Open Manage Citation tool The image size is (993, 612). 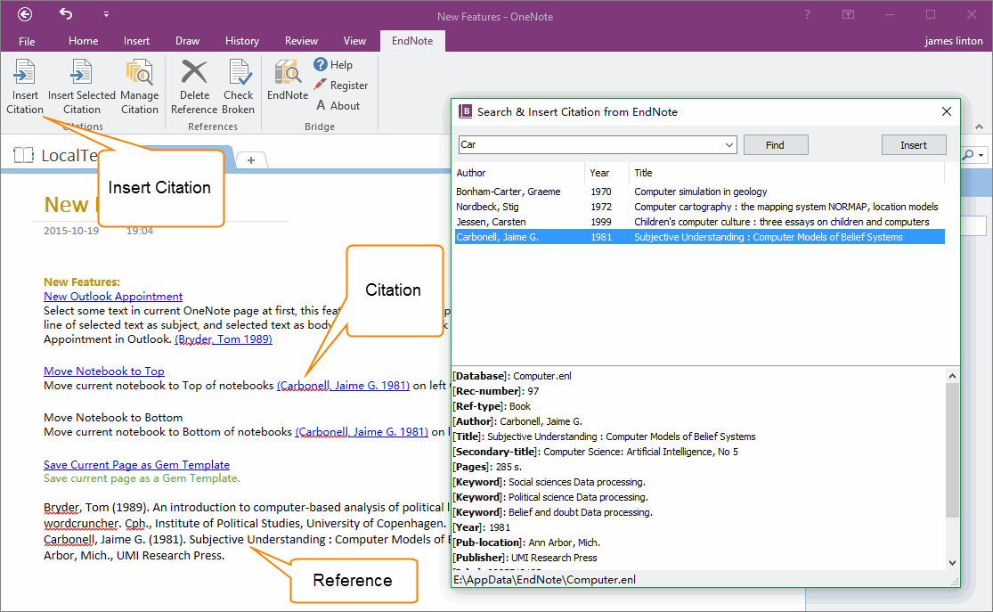coord(139,86)
